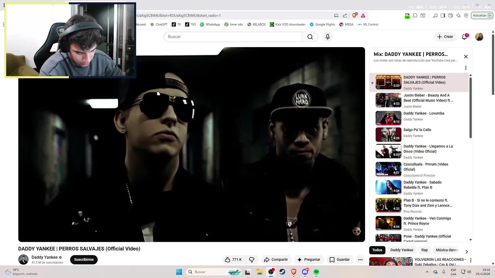Start voice search with the microphone icon
Screen dimensions: 495x278
328,37
